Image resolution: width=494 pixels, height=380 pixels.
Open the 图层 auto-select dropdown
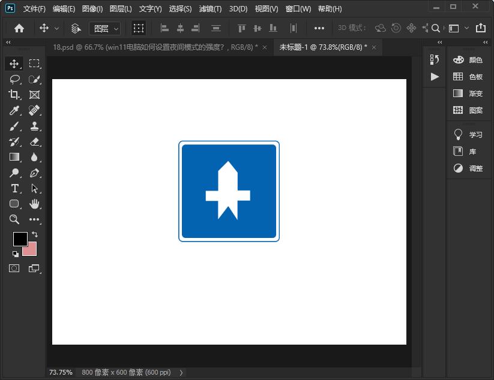coord(105,28)
